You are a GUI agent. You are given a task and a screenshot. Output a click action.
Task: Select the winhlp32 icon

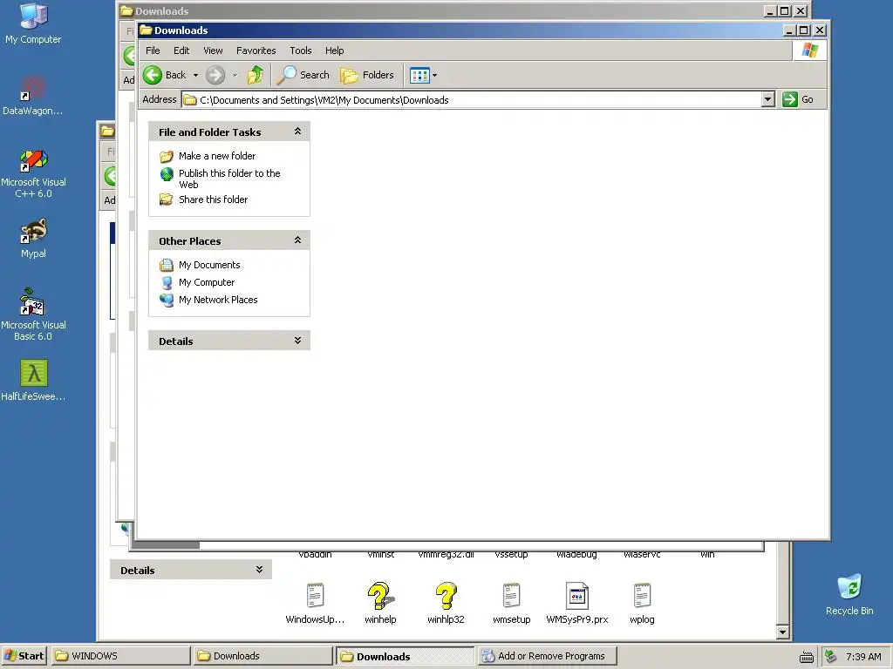click(x=446, y=604)
